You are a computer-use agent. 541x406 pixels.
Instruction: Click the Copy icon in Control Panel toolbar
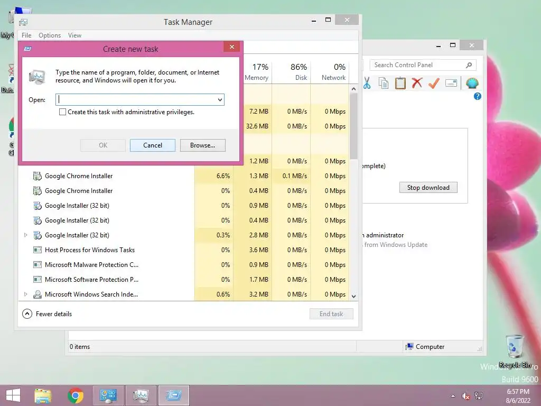[x=384, y=83]
